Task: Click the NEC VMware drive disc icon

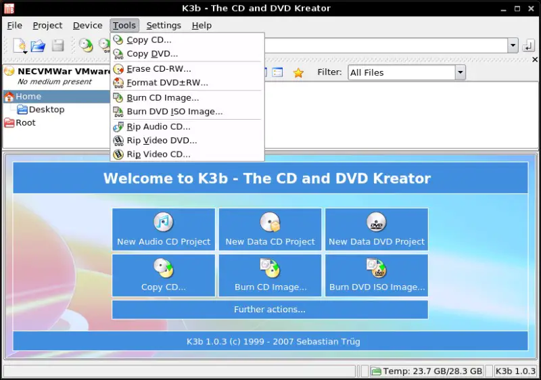Action: point(9,71)
